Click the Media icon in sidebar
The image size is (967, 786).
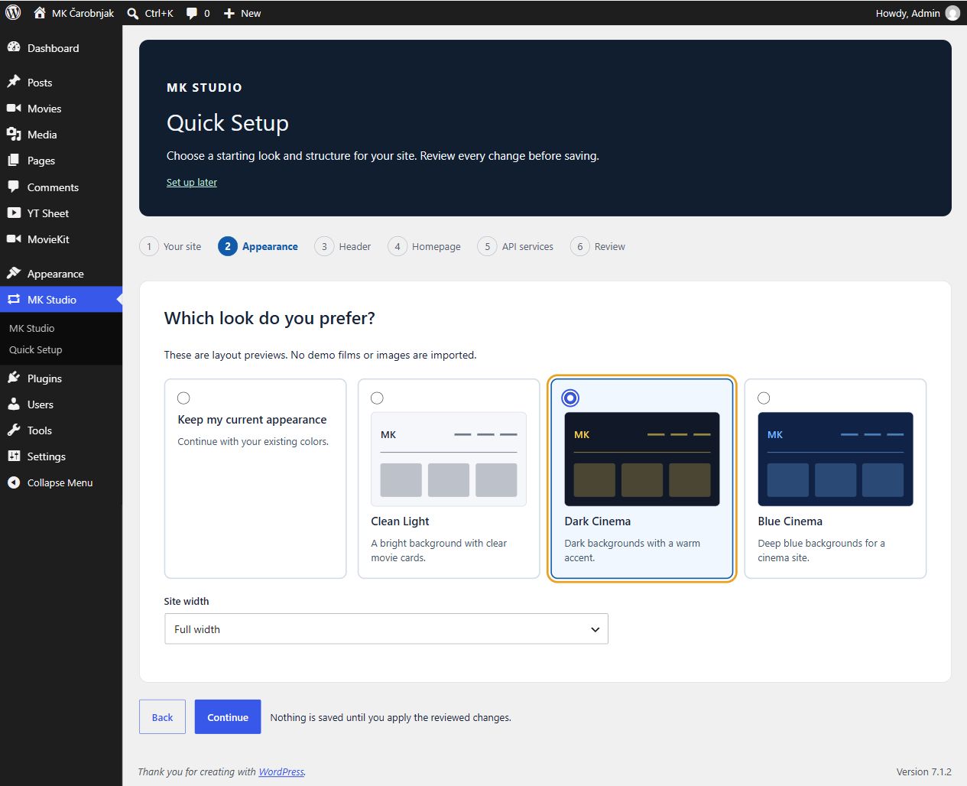(x=14, y=134)
